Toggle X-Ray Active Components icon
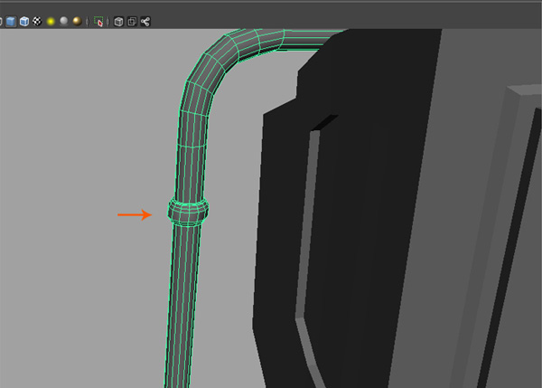 coord(132,20)
